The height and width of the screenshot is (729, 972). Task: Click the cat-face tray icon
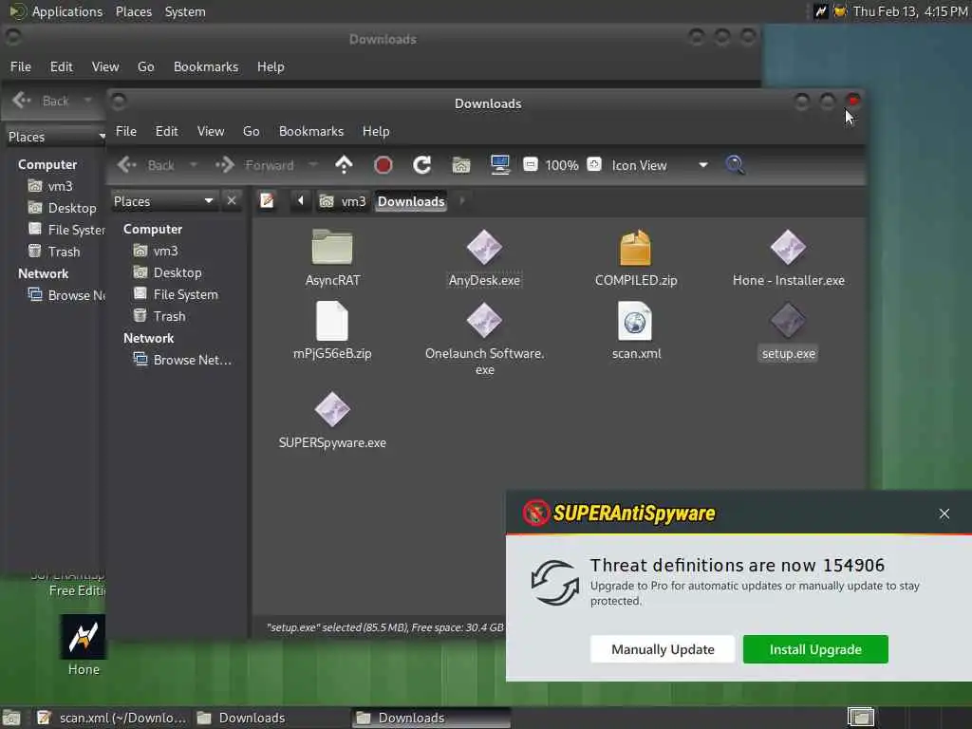pyautogui.click(x=840, y=11)
